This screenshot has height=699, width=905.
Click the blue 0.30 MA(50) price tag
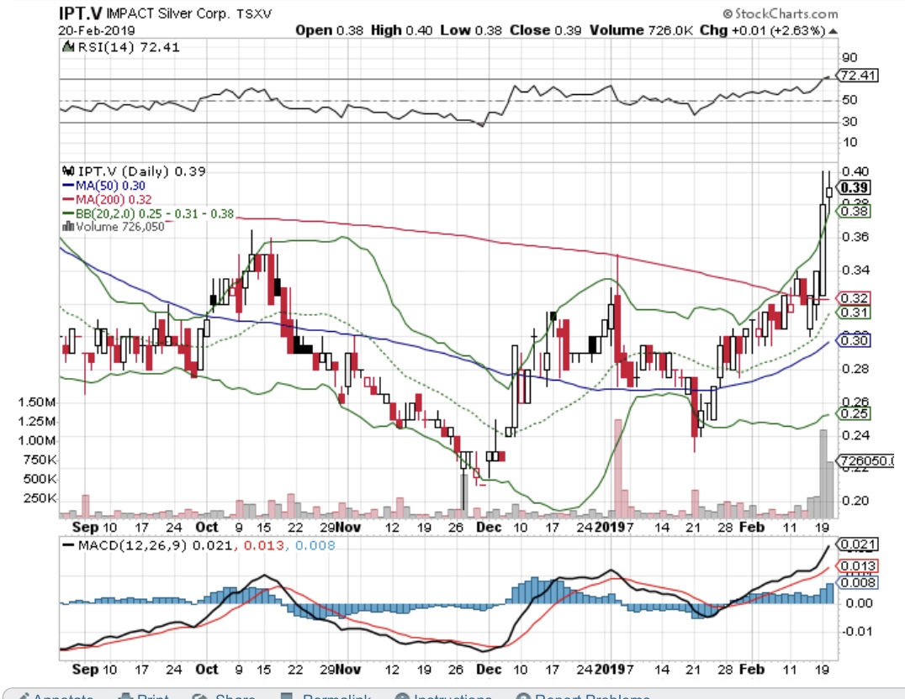(855, 340)
